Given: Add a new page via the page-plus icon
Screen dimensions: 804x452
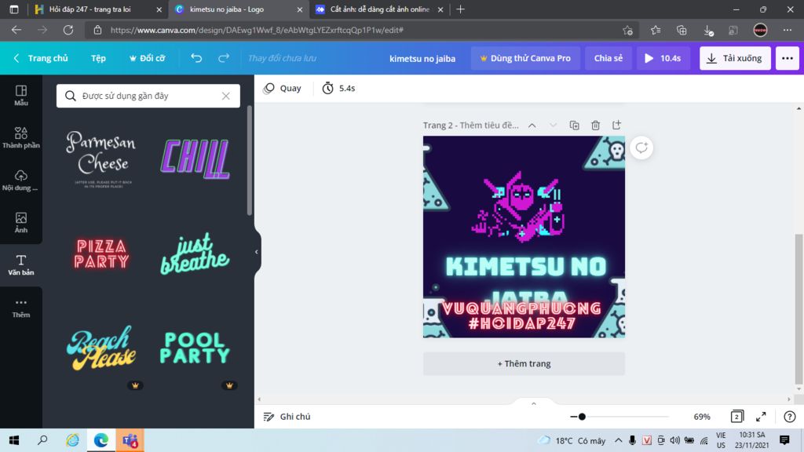Looking at the screenshot, I should 616,125.
